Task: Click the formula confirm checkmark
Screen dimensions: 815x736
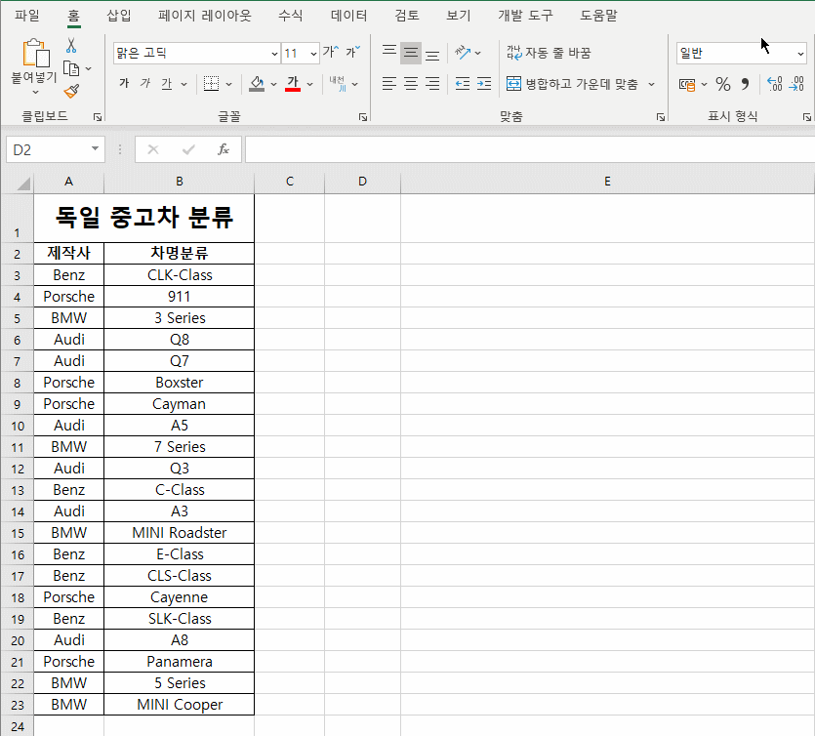Action: pyautogui.click(x=188, y=149)
